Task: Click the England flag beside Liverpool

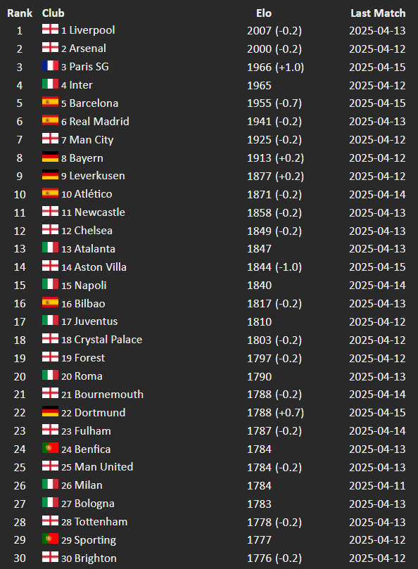Action: point(50,29)
